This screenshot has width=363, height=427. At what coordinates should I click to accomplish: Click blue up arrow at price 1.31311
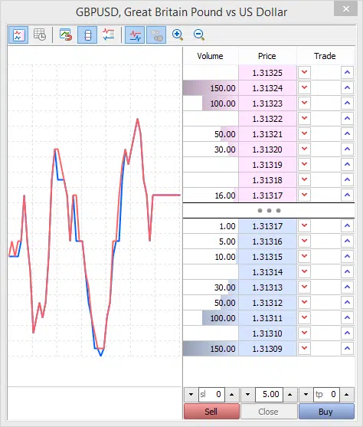pyautogui.click(x=347, y=317)
